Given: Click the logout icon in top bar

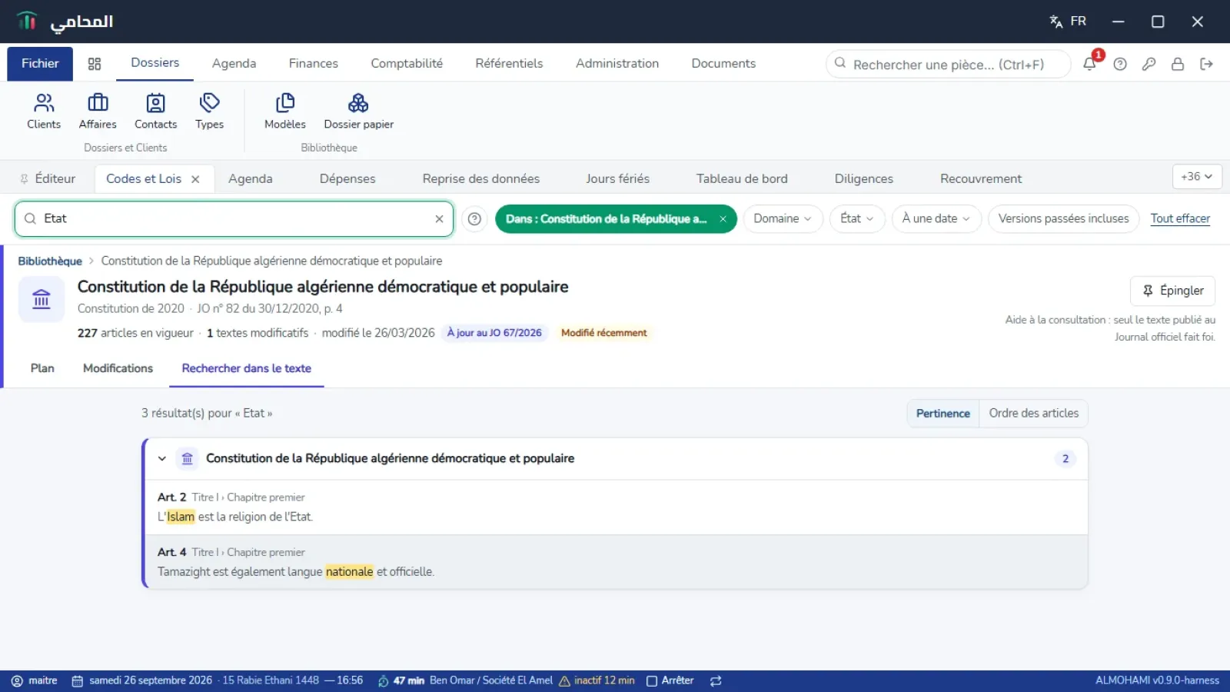Looking at the screenshot, I should pyautogui.click(x=1206, y=64).
